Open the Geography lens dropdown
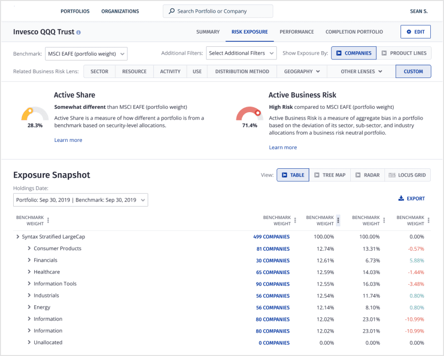Viewport: 444px width, 356px height. [302, 71]
